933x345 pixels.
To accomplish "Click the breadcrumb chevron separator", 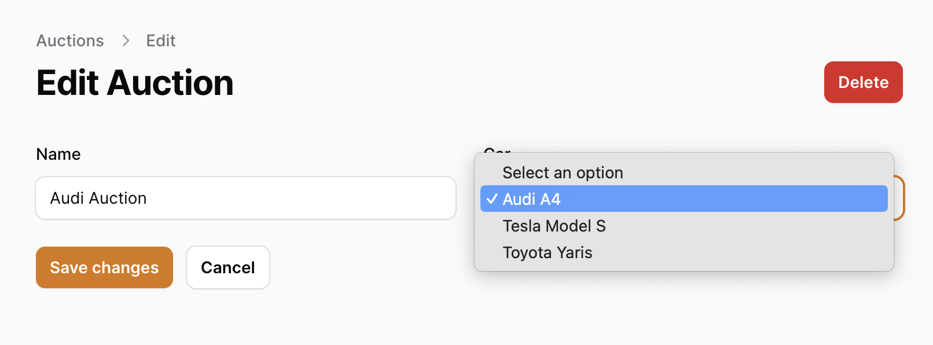I will click(x=126, y=41).
